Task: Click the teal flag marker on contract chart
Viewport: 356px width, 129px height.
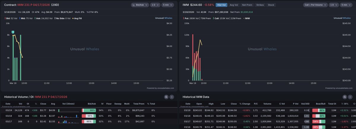Action: click(13, 32)
